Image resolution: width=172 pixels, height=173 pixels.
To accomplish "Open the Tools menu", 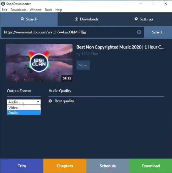I will [x=48, y=10].
